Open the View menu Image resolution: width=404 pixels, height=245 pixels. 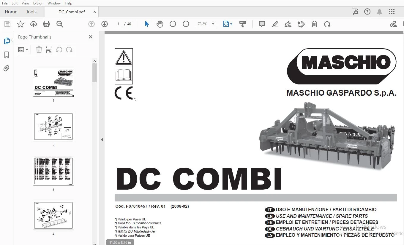25,3
